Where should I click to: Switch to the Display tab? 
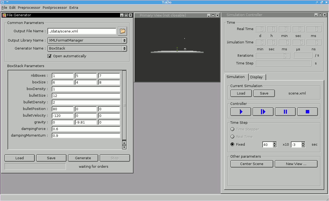coord(256,77)
